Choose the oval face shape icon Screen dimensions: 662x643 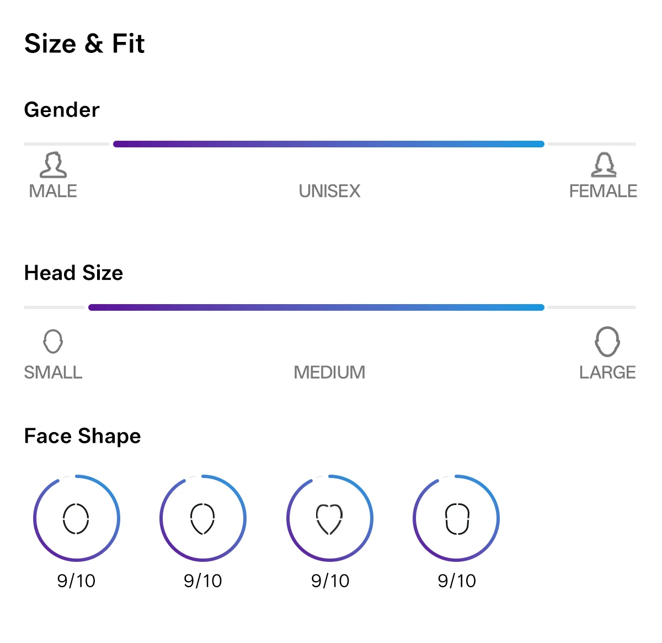[76, 519]
